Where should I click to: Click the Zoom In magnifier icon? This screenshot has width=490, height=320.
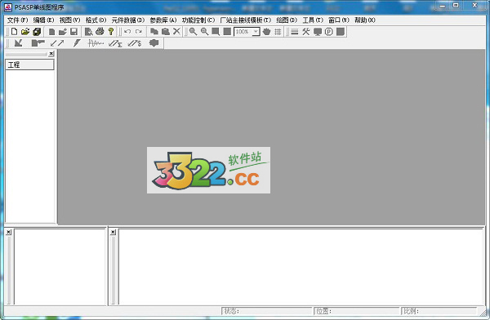point(193,32)
